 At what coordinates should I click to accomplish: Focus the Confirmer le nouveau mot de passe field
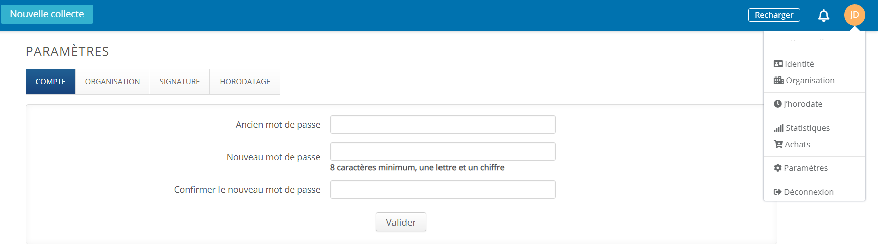point(443,190)
